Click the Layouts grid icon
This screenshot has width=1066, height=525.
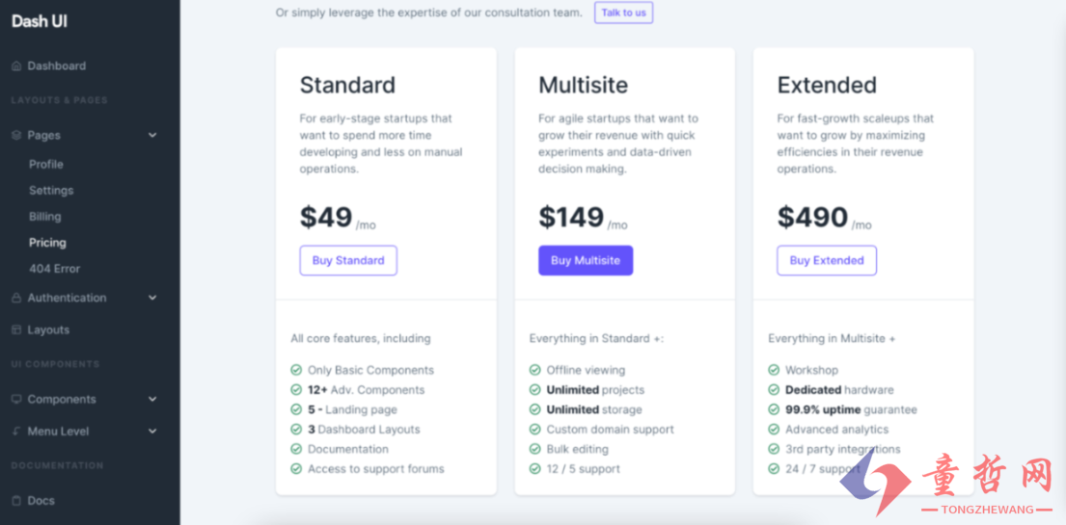tap(17, 329)
